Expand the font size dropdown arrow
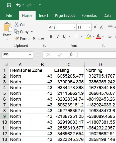 coord(90,27)
